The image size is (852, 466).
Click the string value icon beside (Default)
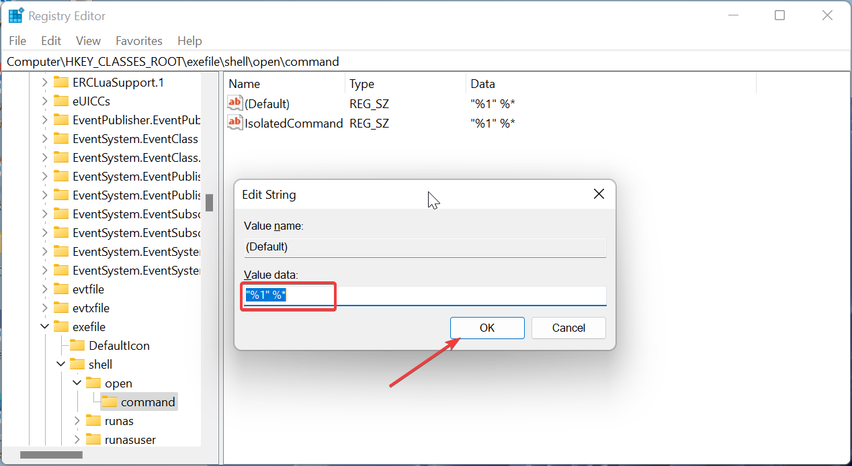tap(235, 103)
